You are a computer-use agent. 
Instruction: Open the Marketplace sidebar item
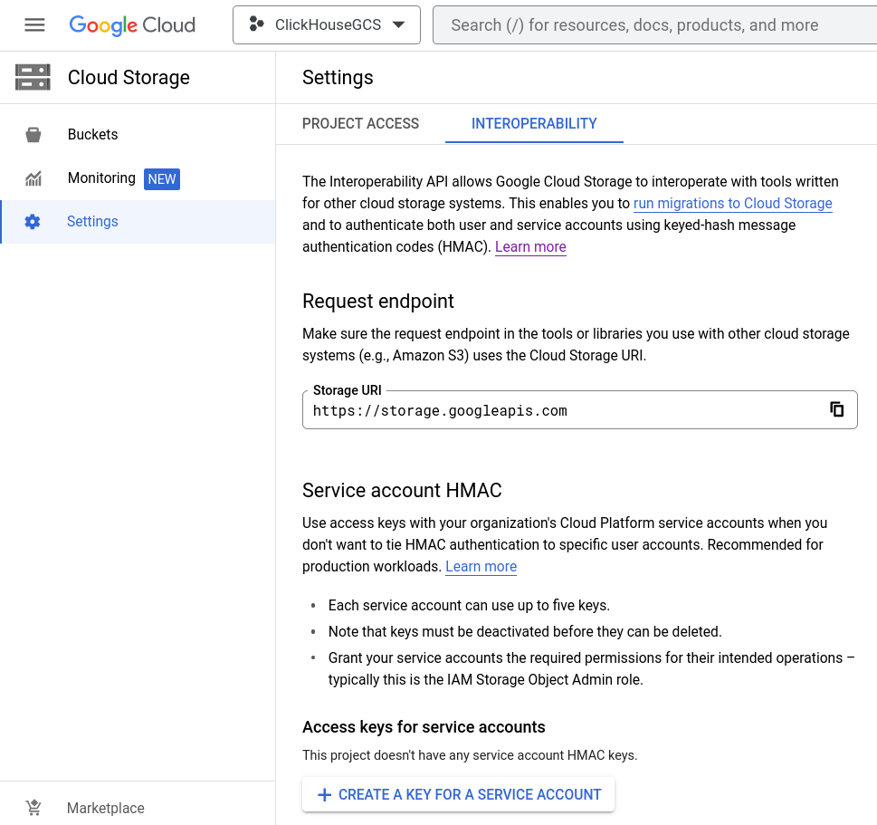point(105,808)
